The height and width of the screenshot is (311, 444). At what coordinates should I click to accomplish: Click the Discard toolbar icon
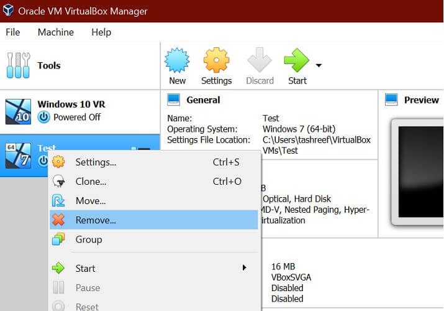pos(260,62)
